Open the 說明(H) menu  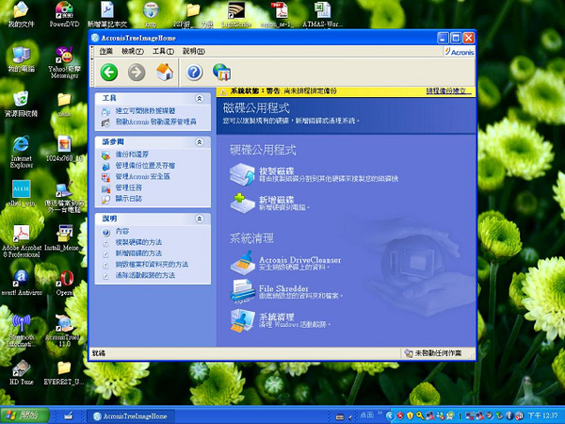193,51
